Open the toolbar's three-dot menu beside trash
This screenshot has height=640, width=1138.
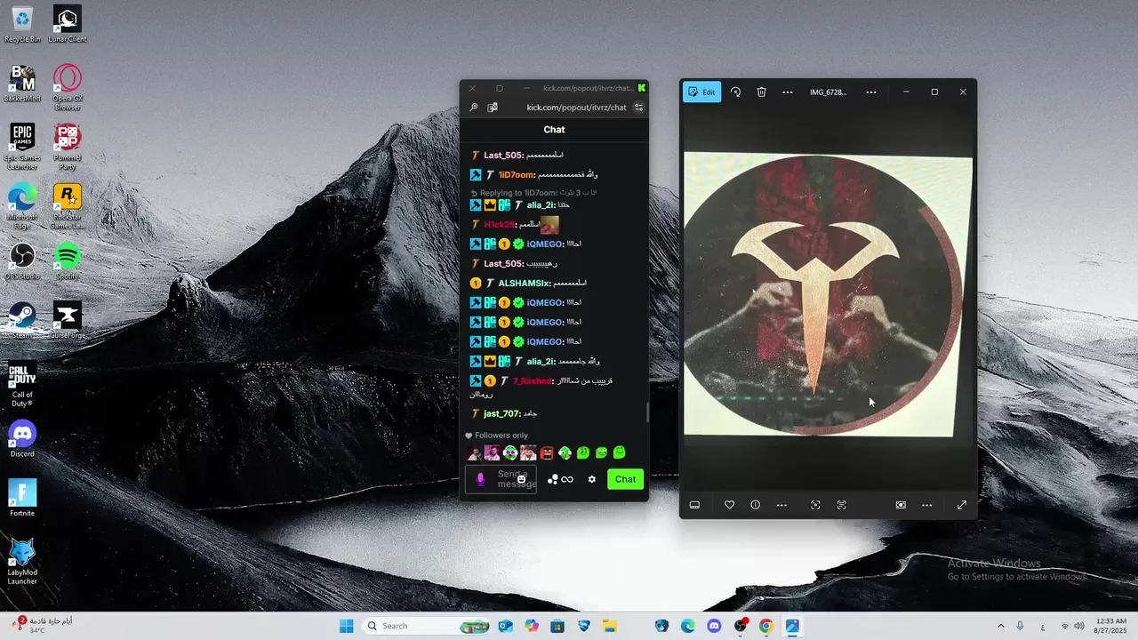pyautogui.click(x=787, y=92)
